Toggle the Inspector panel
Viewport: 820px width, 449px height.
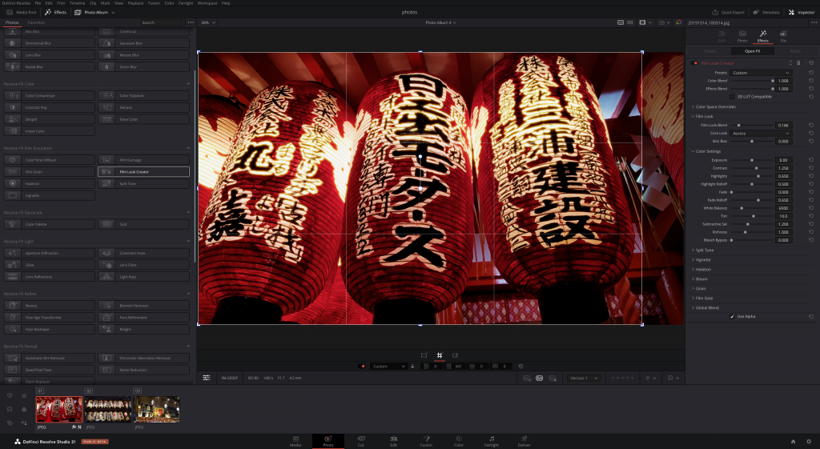tap(801, 12)
